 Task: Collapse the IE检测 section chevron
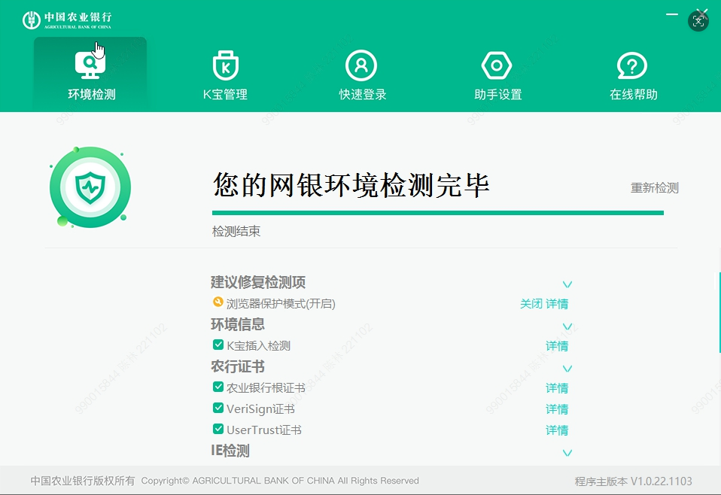coord(567,453)
